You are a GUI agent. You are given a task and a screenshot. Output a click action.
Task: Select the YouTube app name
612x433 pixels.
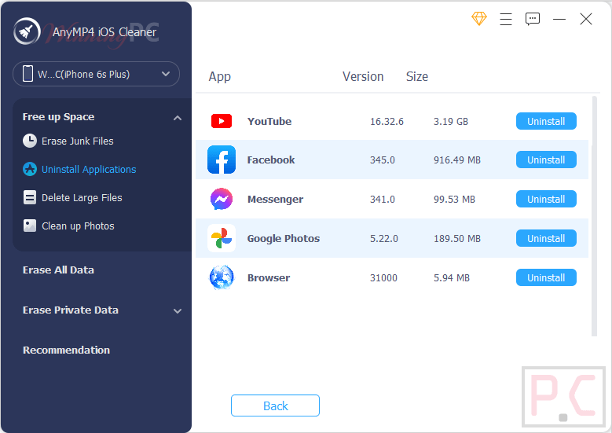pyautogui.click(x=269, y=122)
